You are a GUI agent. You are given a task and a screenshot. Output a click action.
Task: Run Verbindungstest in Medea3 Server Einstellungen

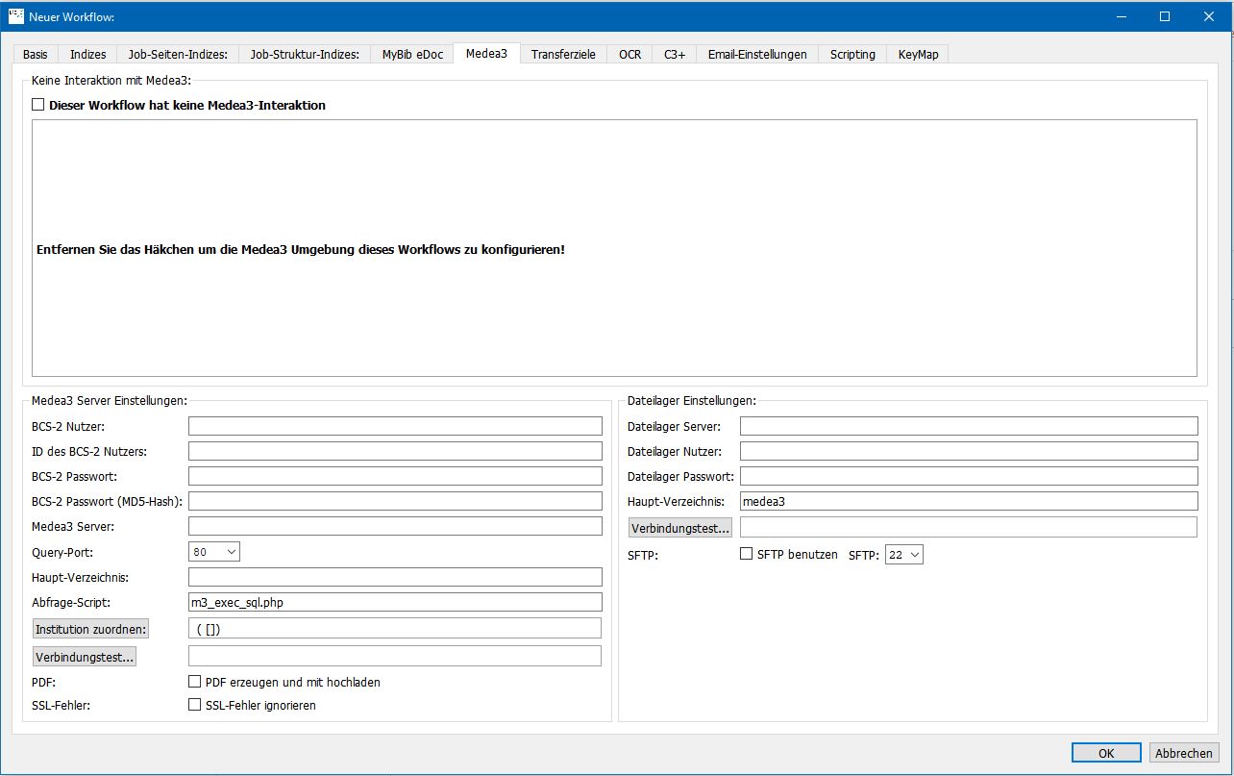pyautogui.click(x=86, y=657)
